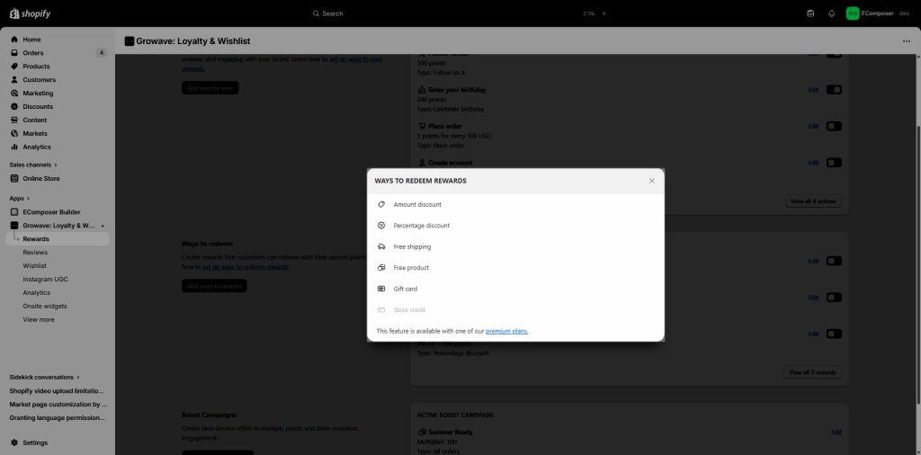Close the Ways to Redeem Rewards dialog
The image size is (921, 455).
click(x=652, y=181)
